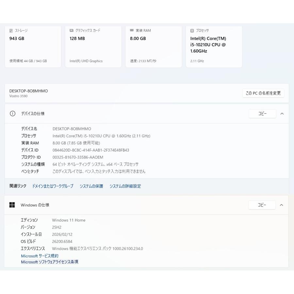Open the Microsoft サービス規約 link
The width and height of the screenshot is (294, 294).
pyautogui.click(x=40, y=256)
